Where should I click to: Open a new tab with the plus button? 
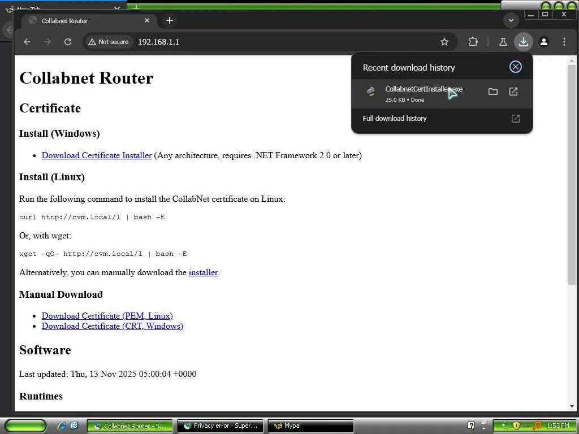coord(170,21)
